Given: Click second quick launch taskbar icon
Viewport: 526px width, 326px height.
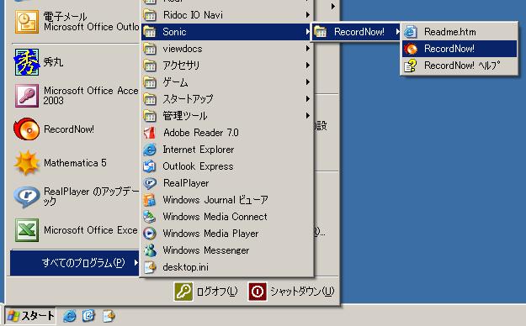Looking at the screenshot, I should point(89,316).
